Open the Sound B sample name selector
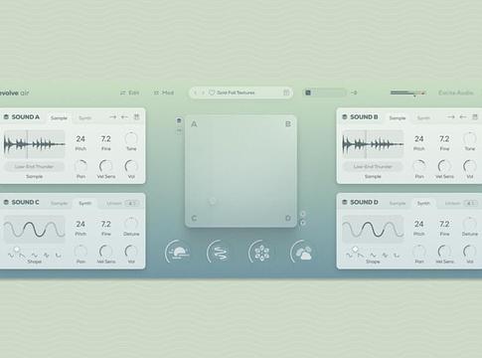Image resolution: width=482 pixels, height=358 pixels. (x=373, y=167)
